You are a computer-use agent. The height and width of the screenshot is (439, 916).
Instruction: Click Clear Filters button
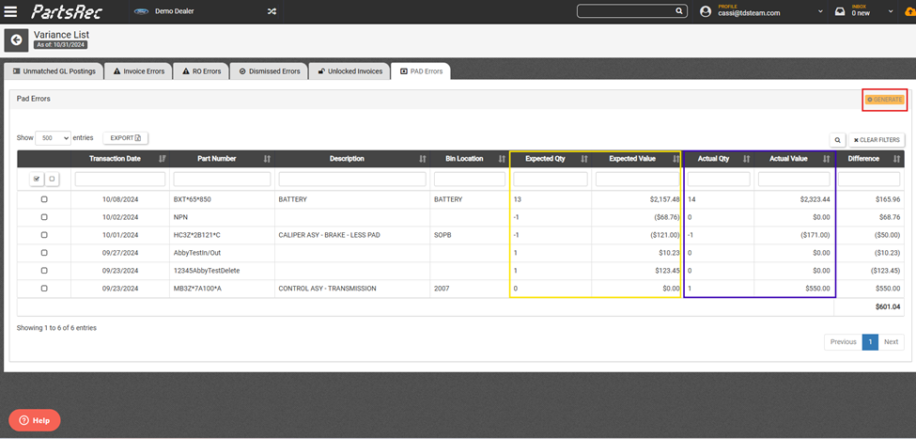[x=877, y=140]
